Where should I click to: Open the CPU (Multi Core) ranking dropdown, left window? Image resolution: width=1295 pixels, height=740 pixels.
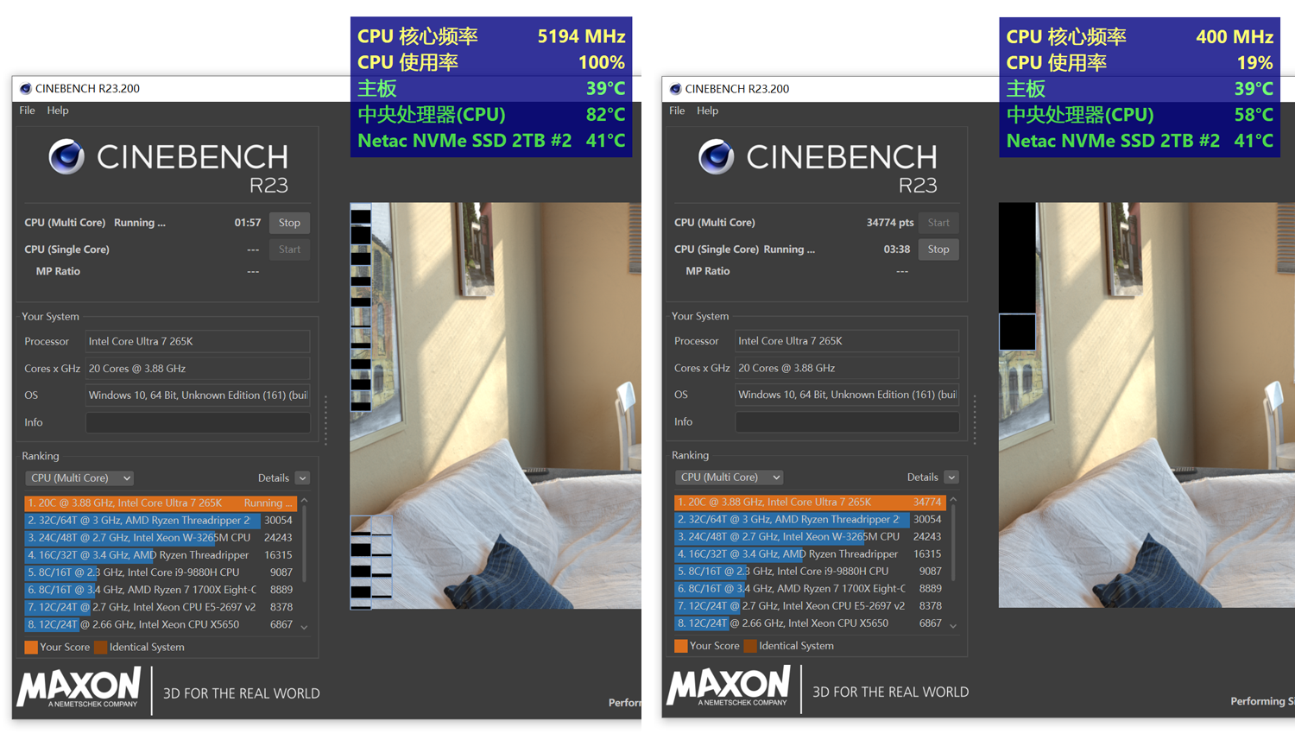point(80,478)
